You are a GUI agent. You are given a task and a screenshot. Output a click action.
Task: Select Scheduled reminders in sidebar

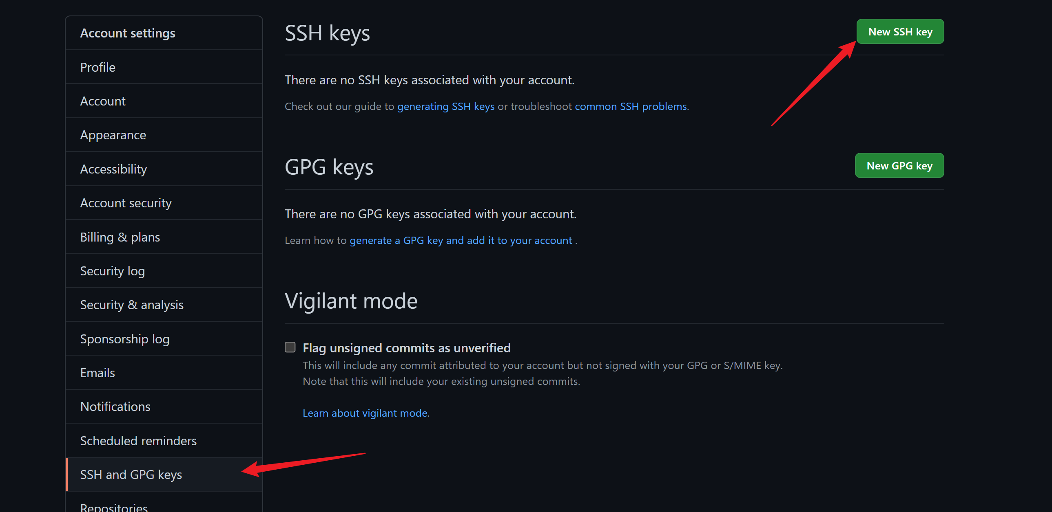click(138, 441)
